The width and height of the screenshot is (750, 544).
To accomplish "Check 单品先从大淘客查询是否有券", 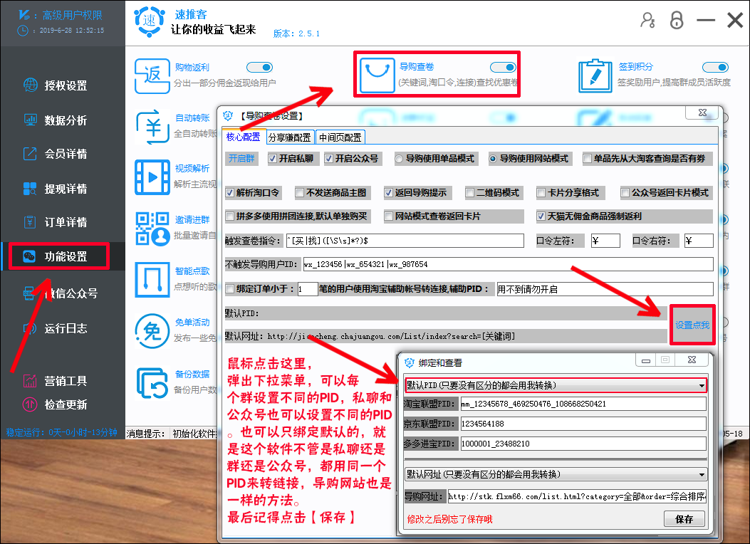I will pos(588,159).
